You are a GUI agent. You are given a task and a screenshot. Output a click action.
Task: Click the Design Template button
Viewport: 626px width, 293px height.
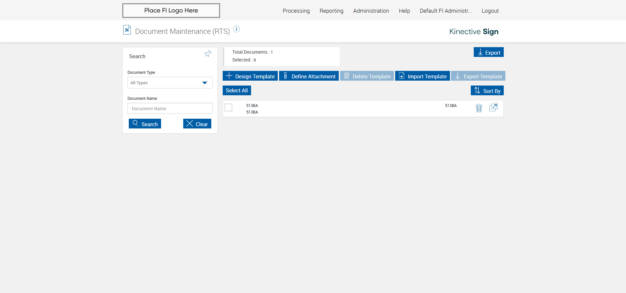250,76
